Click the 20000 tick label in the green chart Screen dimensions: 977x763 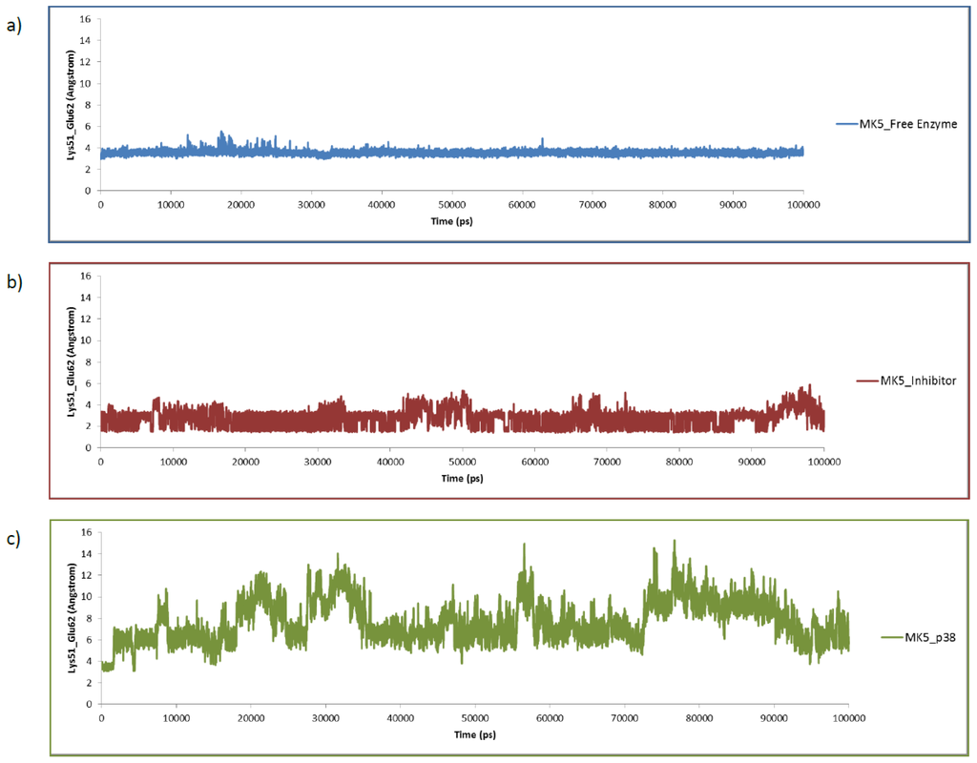click(251, 718)
